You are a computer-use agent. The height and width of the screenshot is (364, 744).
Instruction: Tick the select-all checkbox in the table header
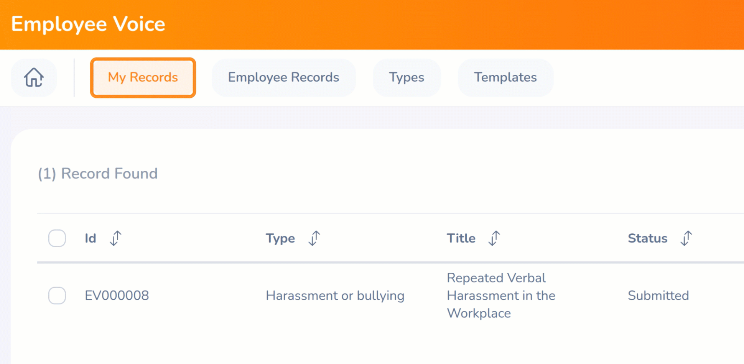click(57, 238)
